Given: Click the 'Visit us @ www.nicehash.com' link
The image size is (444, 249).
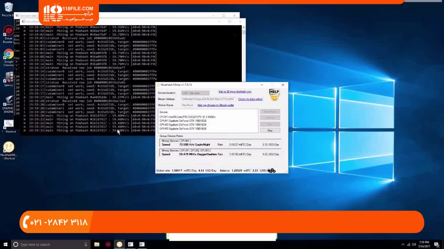Looking at the screenshot, I should 235,92.
